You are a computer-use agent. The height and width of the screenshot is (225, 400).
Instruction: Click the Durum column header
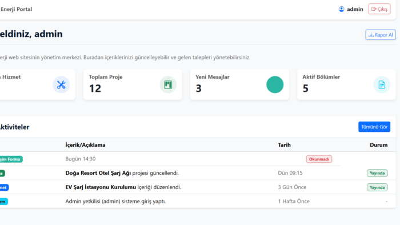coord(378,144)
